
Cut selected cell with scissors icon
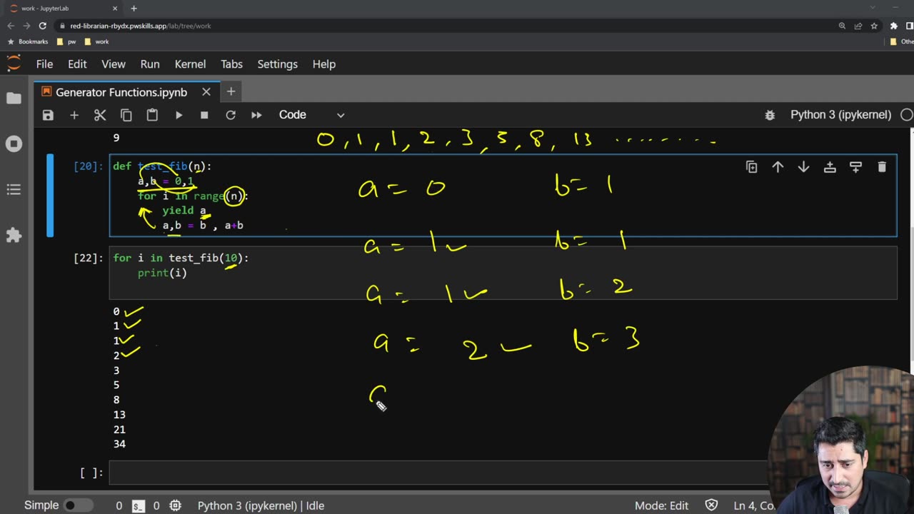(x=100, y=115)
